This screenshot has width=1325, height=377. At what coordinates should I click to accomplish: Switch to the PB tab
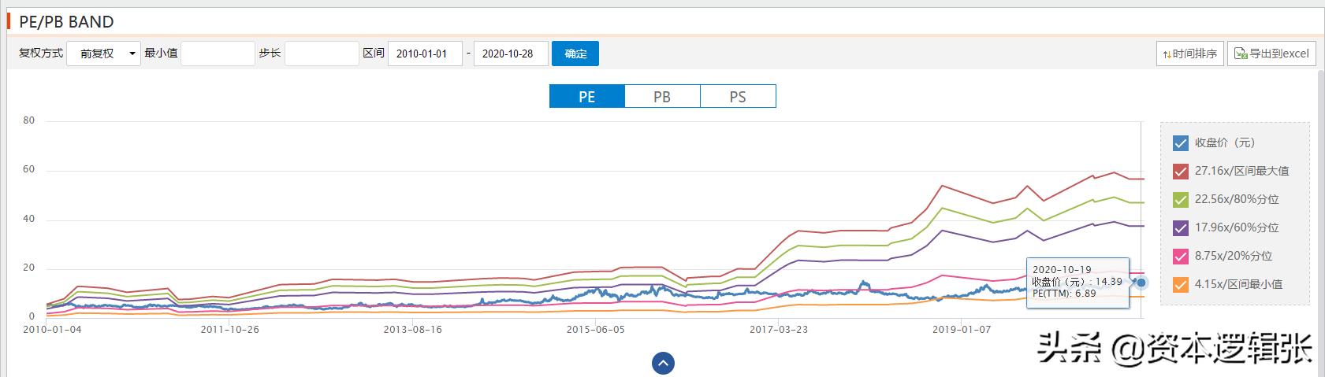click(x=662, y=97)
